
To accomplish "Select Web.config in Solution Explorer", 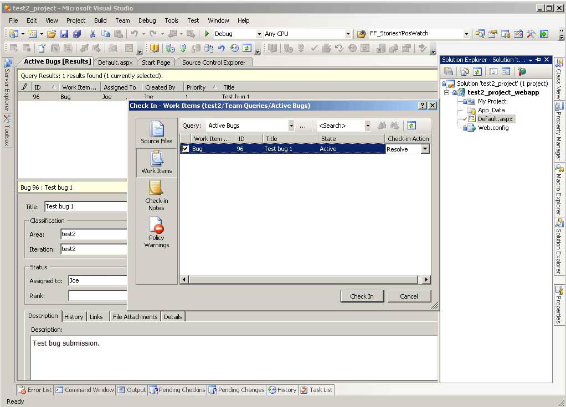I will pos(493,128).
